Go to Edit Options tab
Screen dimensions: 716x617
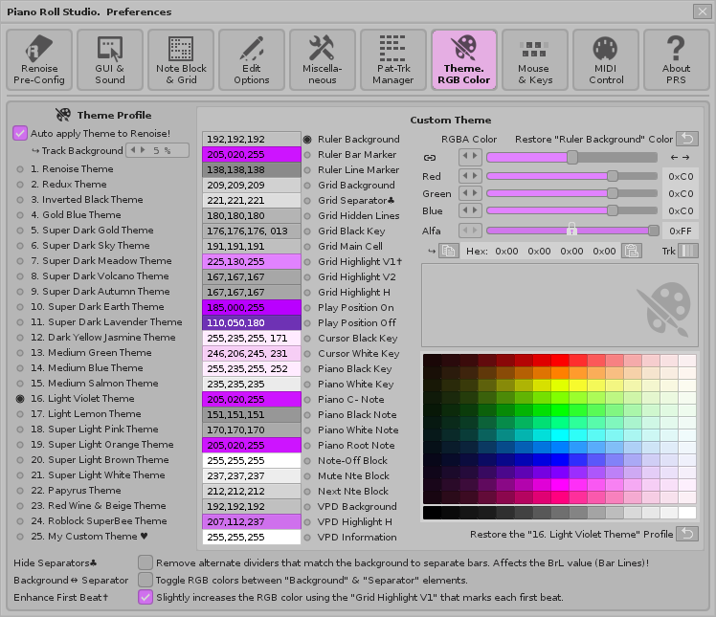(x=252, y=59)
